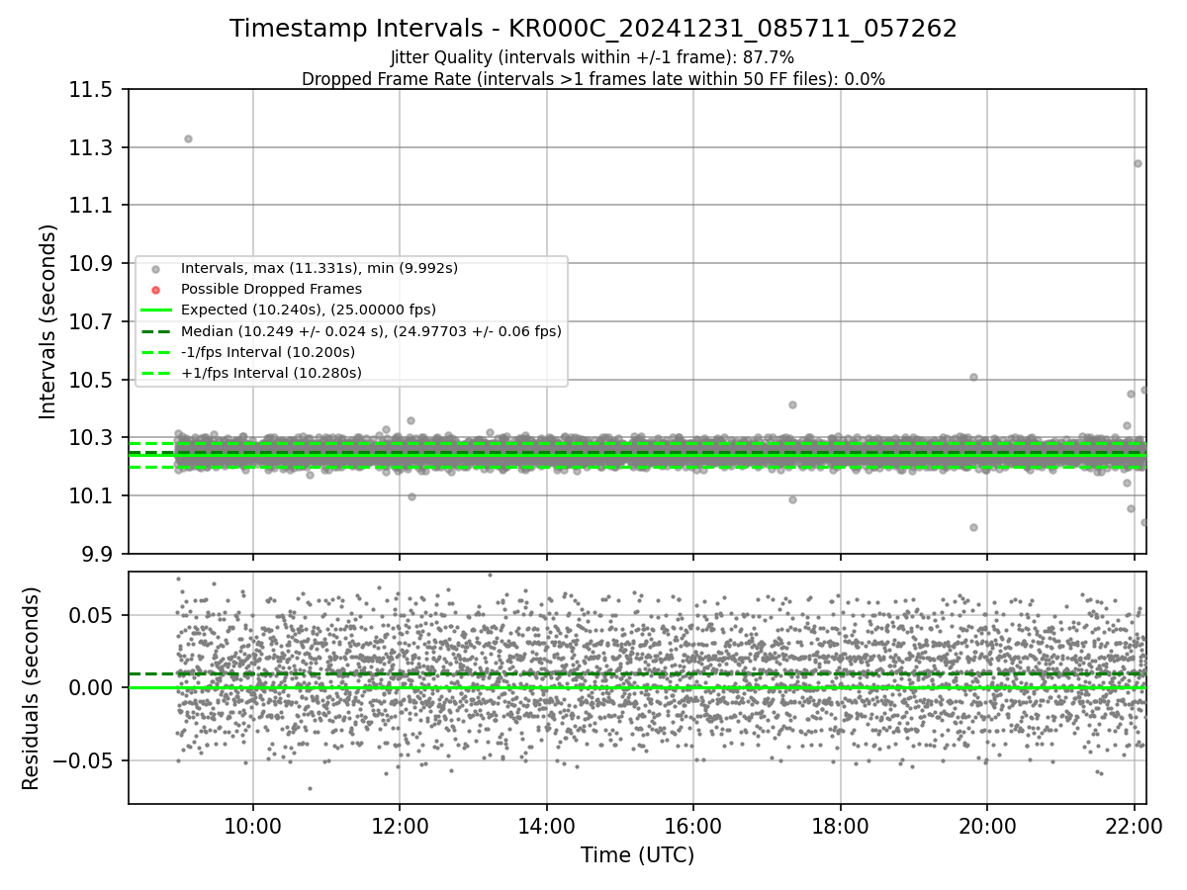The height and width of the screenshot is (890, 1187).
Task: Select legend entry '-1/fps Interval (10.200s)'
Action: [268, 352]
